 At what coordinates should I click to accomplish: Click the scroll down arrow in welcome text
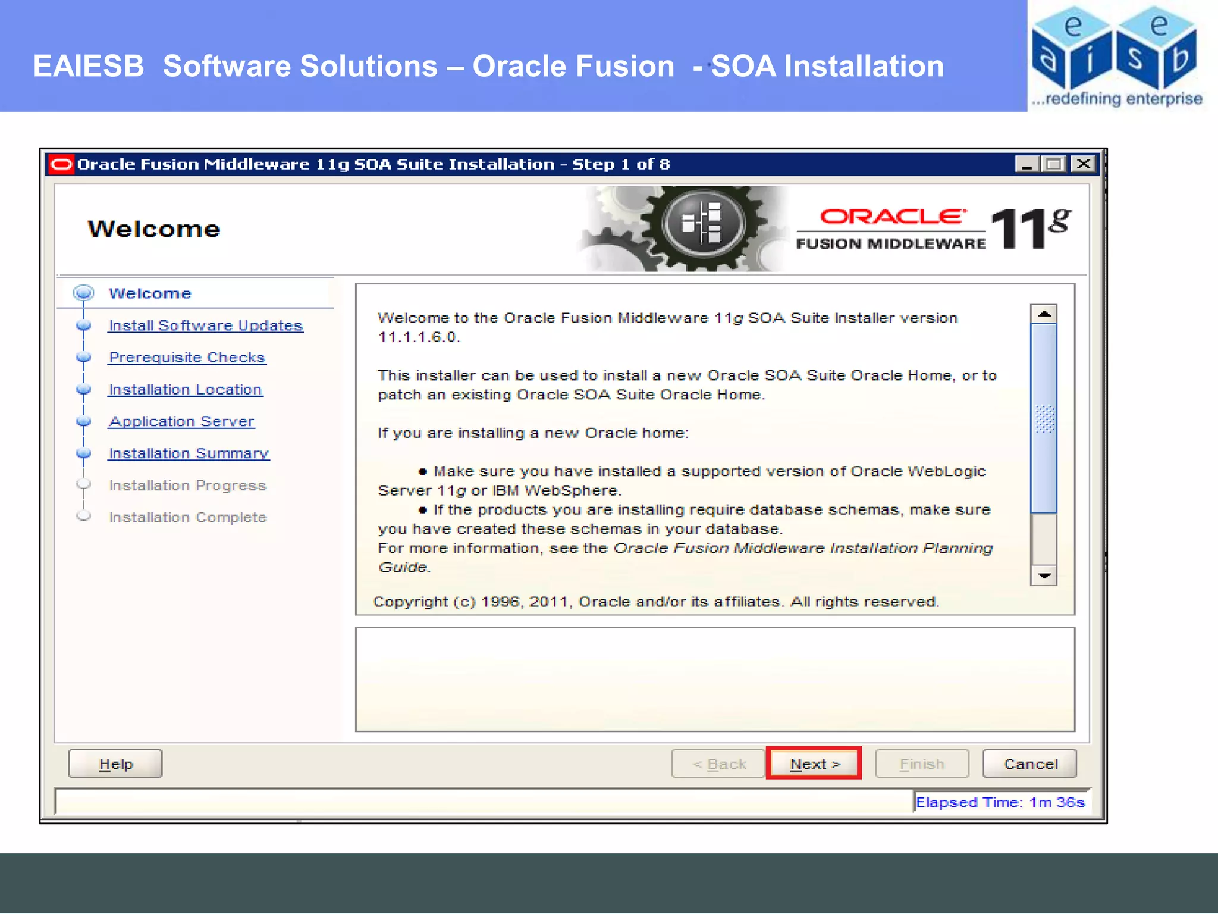click(x=1044, y=575)
